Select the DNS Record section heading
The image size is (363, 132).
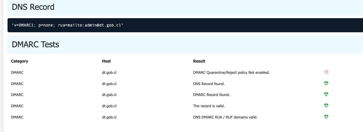[x=33, y=7]
